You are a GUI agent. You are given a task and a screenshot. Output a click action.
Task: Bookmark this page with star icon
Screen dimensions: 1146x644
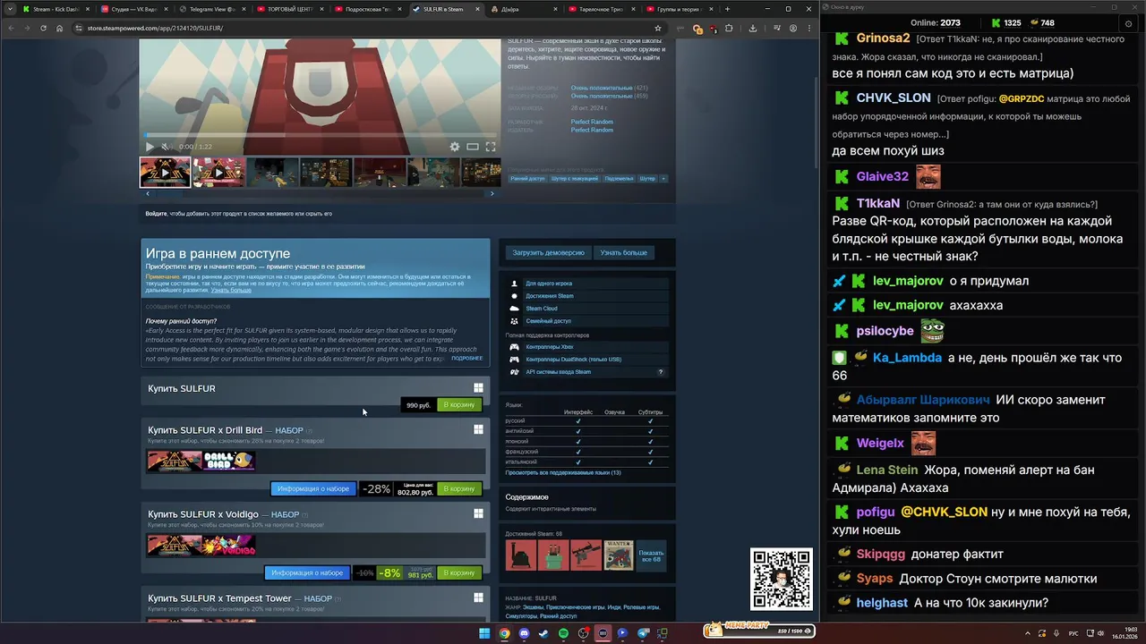pyautogui.click(x=658, y=28)
